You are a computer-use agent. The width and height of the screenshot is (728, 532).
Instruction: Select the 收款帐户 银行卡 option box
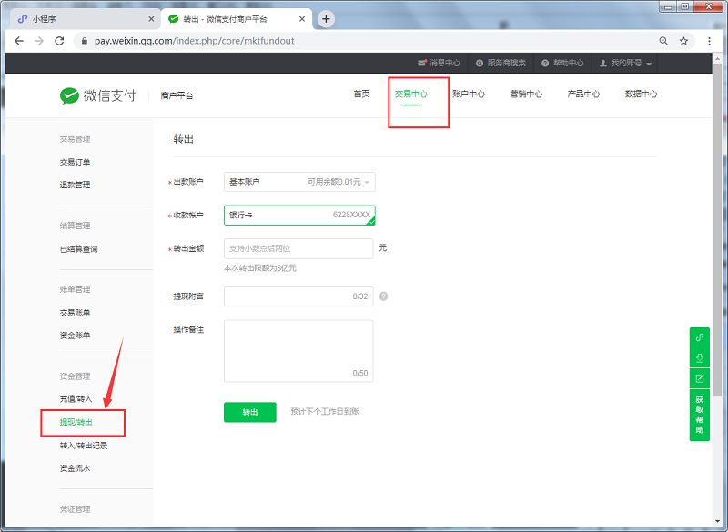tap(299, 216)
